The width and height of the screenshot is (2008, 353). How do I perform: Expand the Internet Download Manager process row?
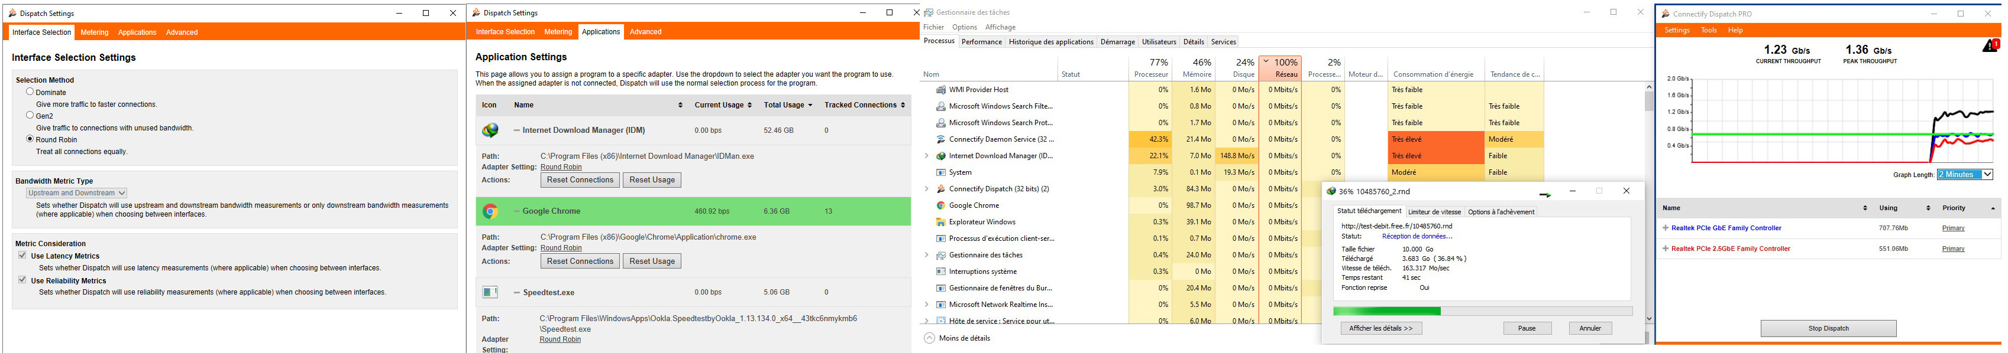pos(927,156)
